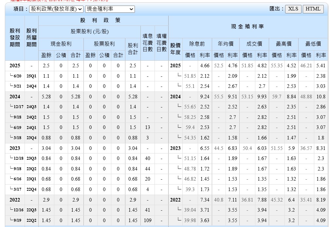This screenshot has height=227, width=329.
Task: Click the 成交價 header cell
Action: coord(254,44)
